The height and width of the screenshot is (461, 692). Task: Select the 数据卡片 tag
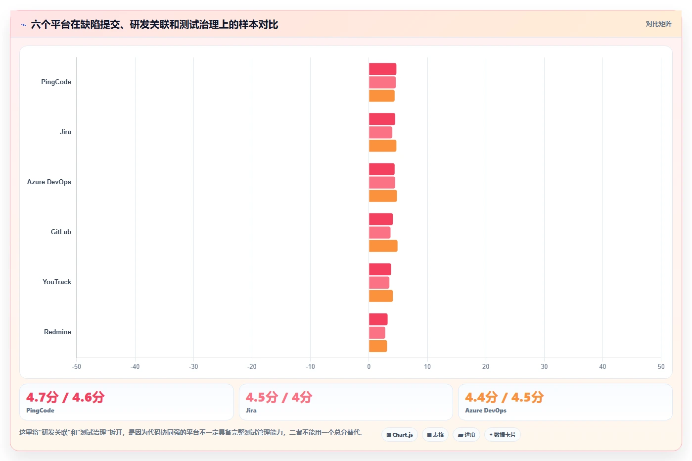503,435
